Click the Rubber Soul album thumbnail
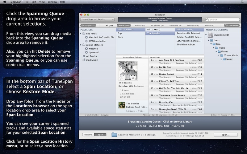Image resolution: width=247 pixels, height=154 pixels. tap(122, 105)
